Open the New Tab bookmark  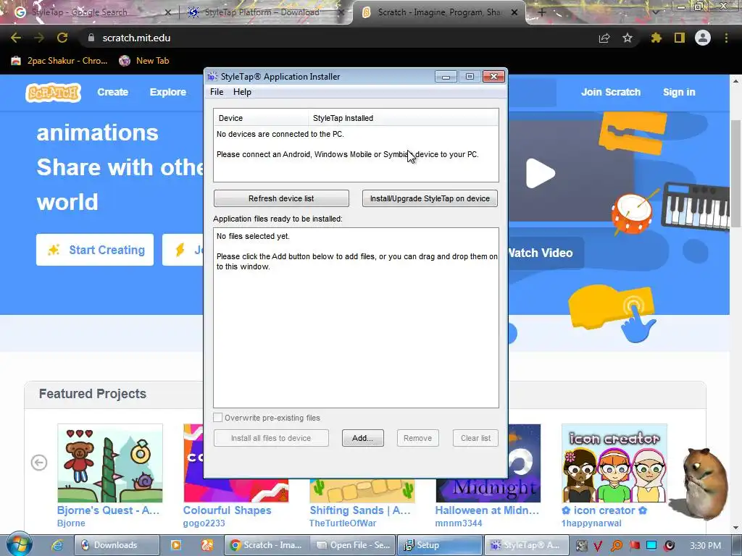tap(144, 61)
